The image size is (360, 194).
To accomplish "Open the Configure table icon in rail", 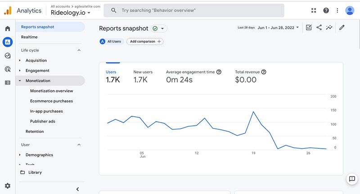I will click(x=8, y=83).
